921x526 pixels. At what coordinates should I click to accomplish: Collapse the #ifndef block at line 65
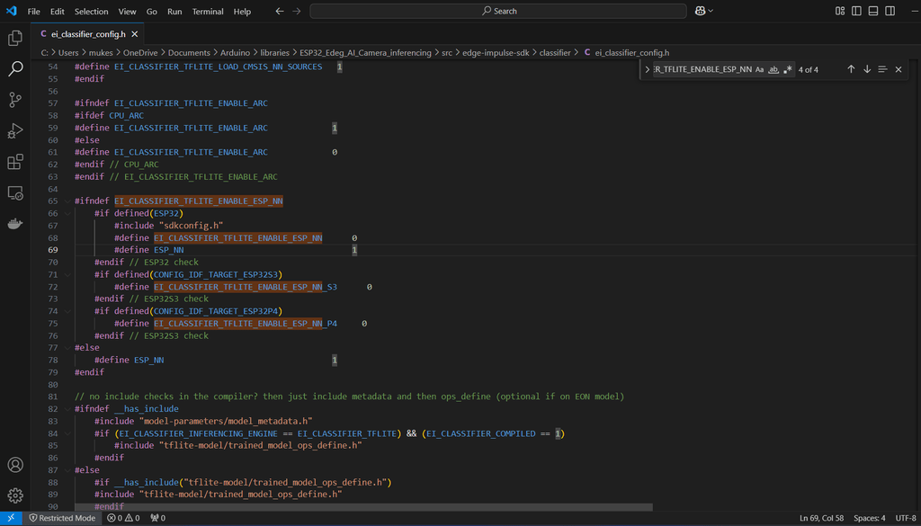67,201
